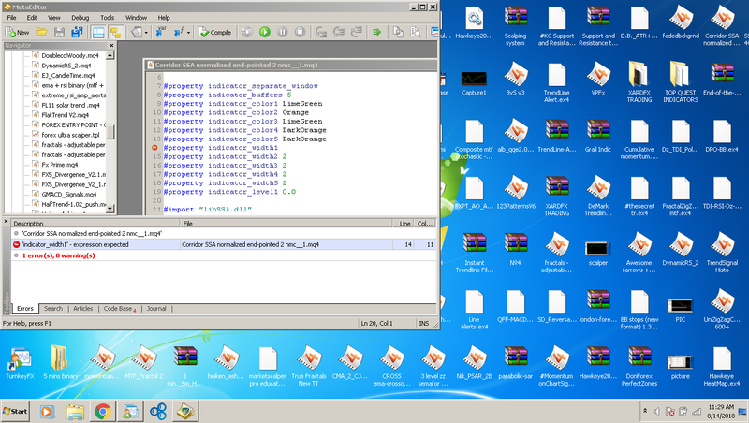749x423 pixels.
Task: Open a file using the folder icon
Action: 44,32
